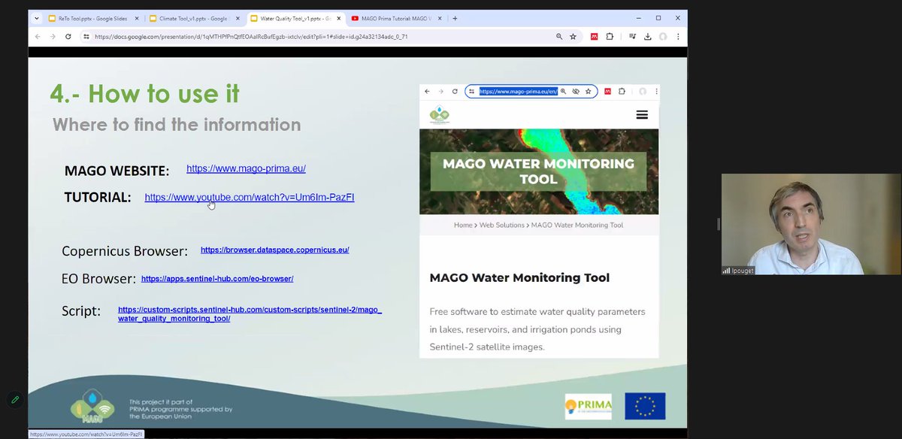Bookmark this page with the star icon
This screenshot has height=439, width=902.
(573, 36)
